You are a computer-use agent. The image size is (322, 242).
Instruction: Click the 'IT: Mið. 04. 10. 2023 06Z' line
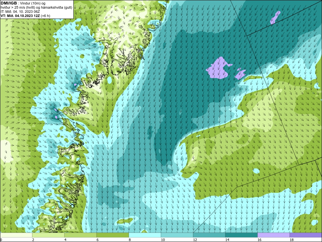click(x=20, y=12)
